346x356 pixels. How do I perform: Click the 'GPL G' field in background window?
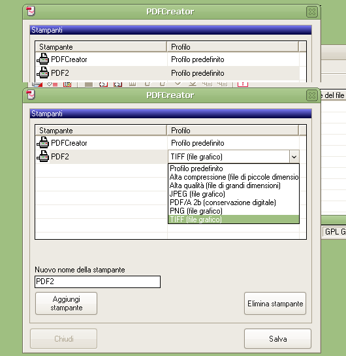[x=334, y=232]
